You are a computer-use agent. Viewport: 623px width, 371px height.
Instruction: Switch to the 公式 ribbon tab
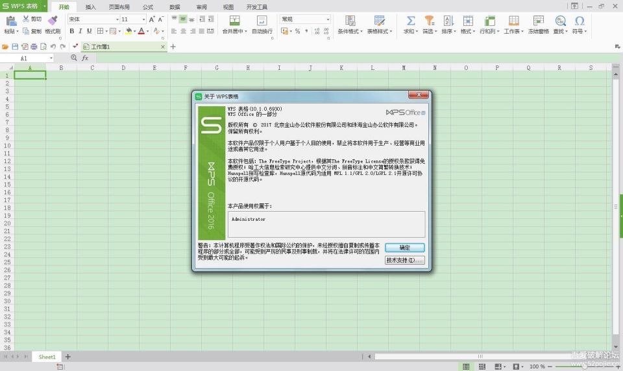[x=148, y=7]
